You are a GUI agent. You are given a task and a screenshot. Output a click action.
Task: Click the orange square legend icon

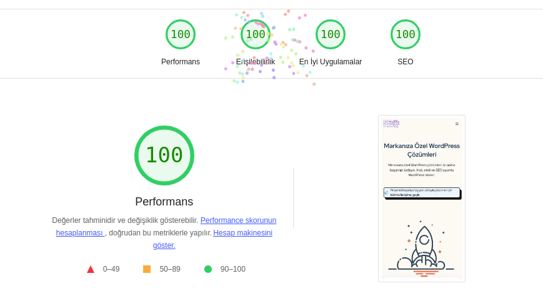click(x=147, y=269)
